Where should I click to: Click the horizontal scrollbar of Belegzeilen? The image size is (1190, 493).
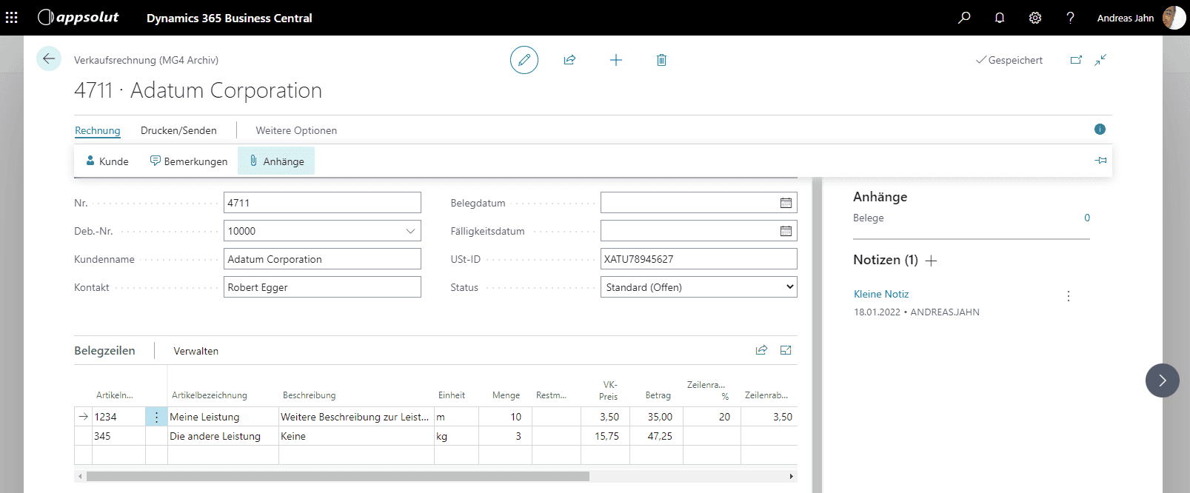[338, 476]
